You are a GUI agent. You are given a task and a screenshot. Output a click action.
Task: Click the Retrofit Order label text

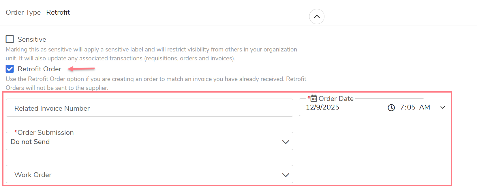tap(40, 69)
